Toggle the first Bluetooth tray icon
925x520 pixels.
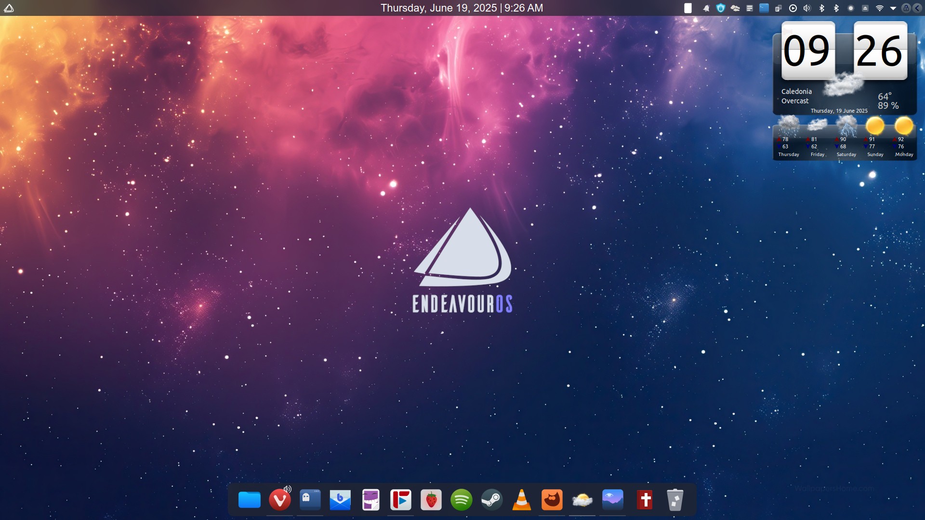(822, 8)
